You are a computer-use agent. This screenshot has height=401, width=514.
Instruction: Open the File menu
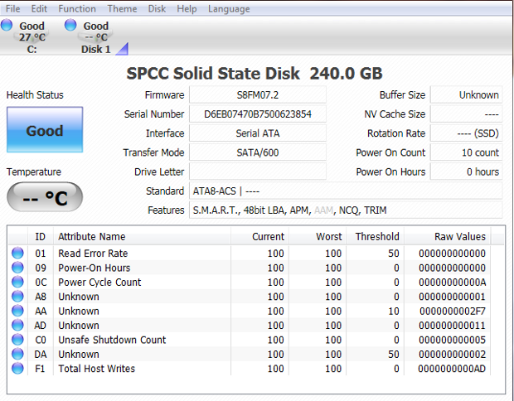coord(14,9)
